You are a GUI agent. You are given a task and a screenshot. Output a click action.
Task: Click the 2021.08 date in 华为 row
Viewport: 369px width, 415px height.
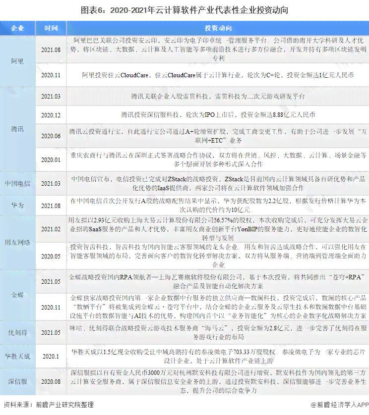(x=51, y=206)
